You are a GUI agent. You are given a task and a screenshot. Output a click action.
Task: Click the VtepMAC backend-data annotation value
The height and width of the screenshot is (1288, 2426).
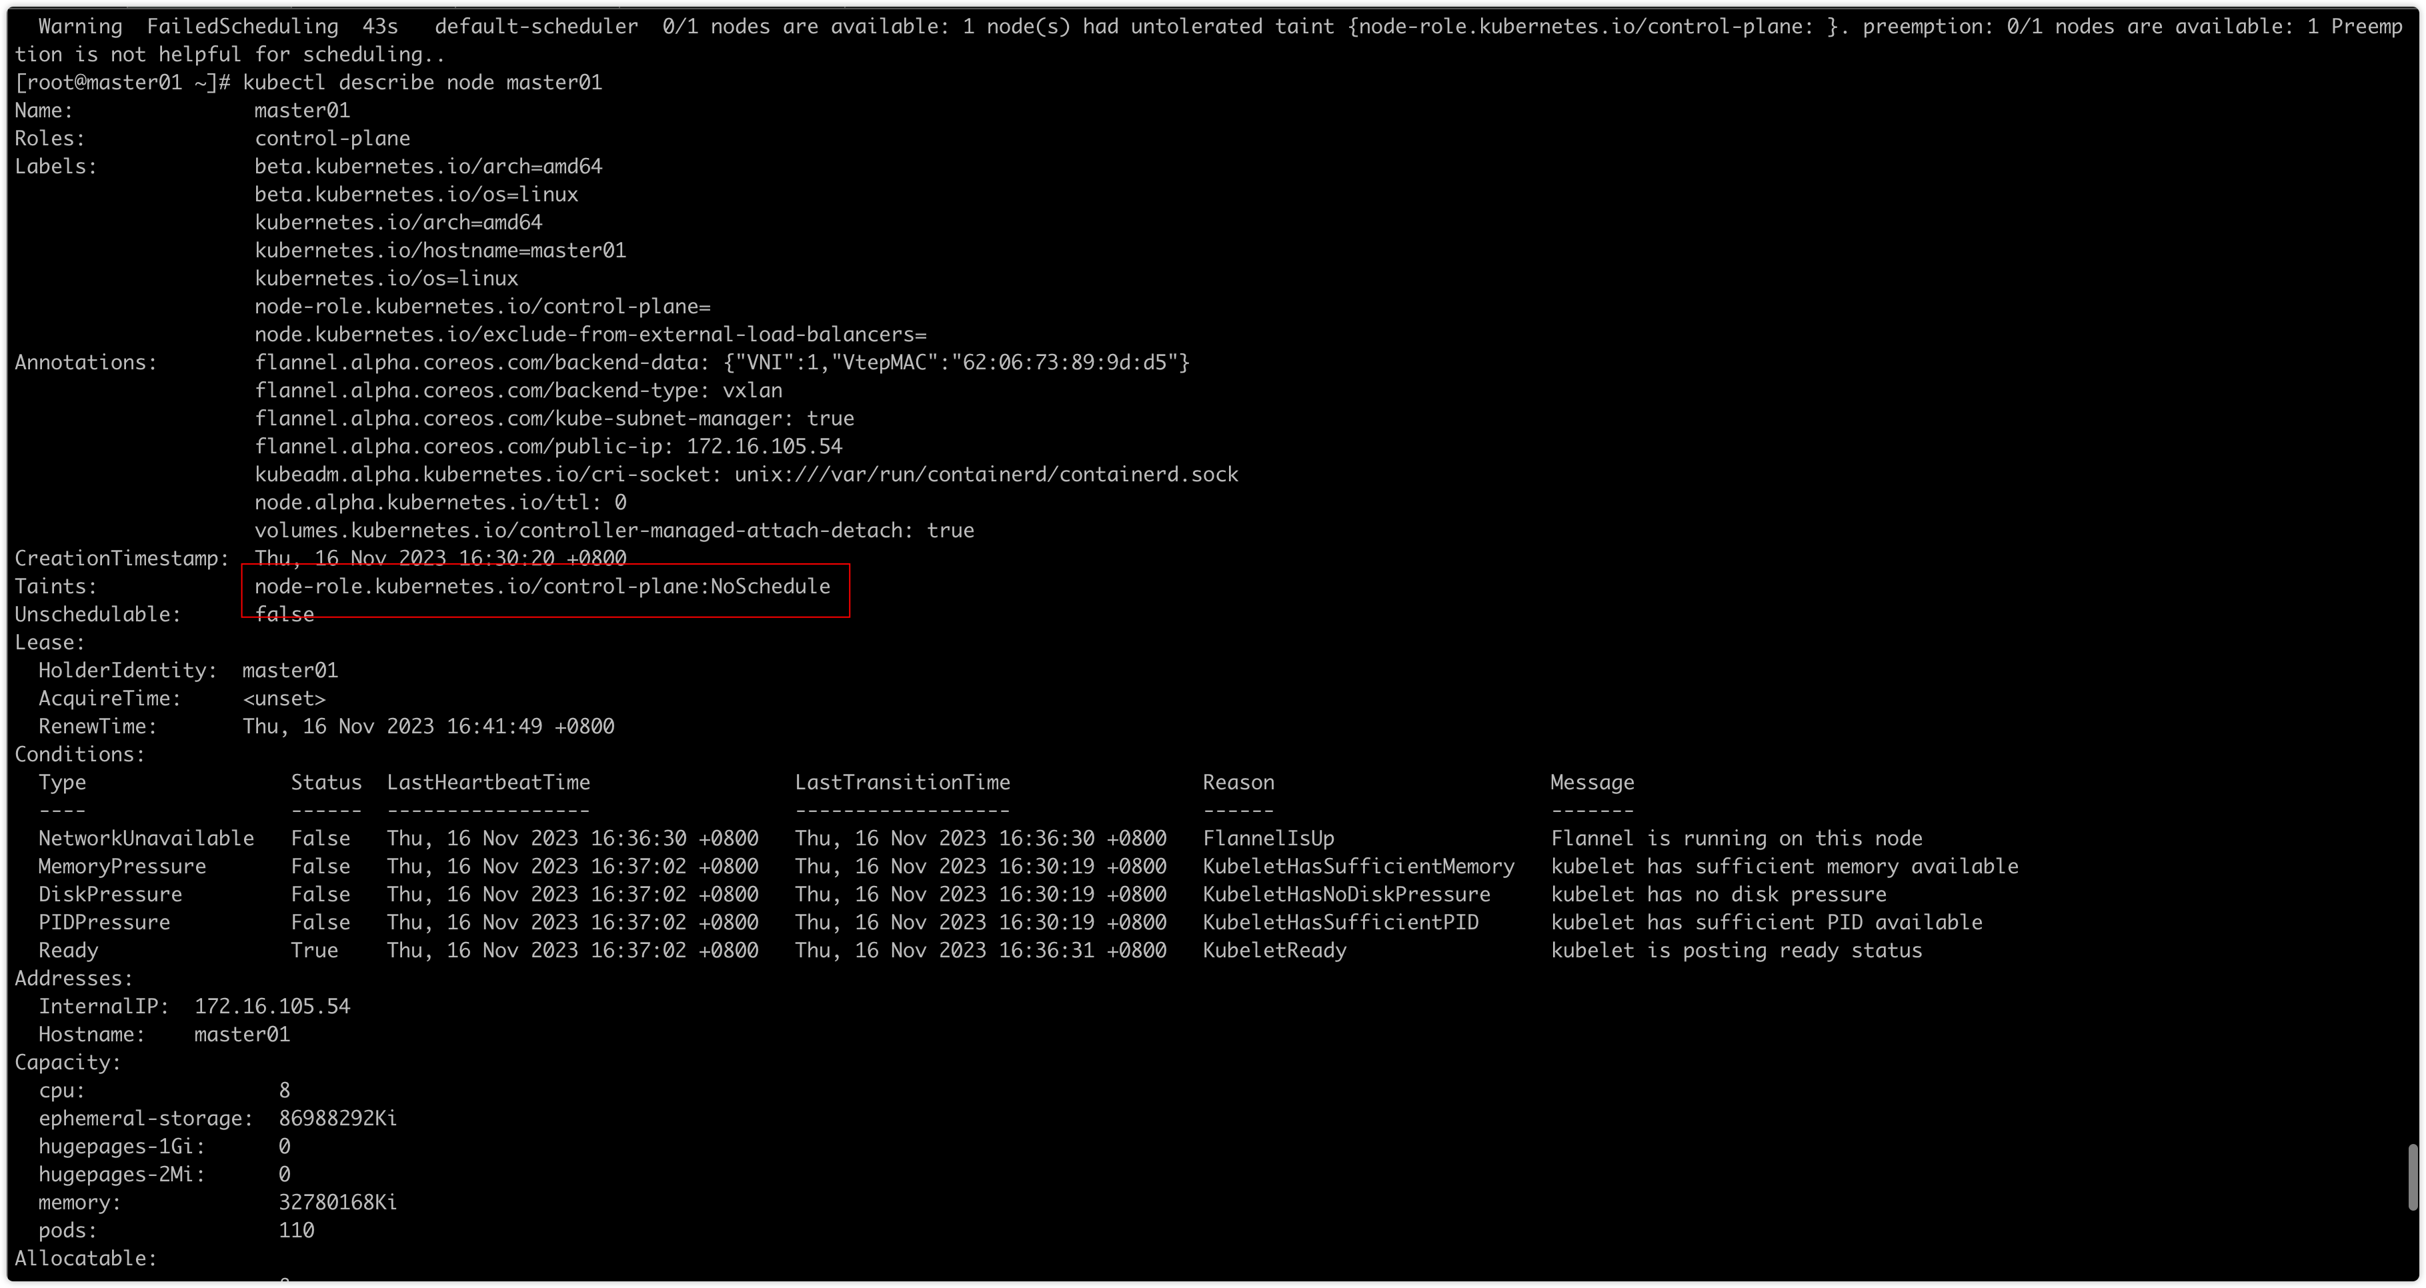pos(956,363)
